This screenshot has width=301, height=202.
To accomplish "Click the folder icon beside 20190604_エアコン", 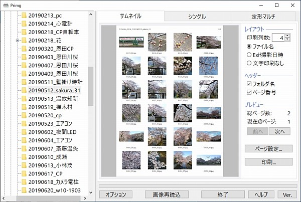I will coord(24,140).
